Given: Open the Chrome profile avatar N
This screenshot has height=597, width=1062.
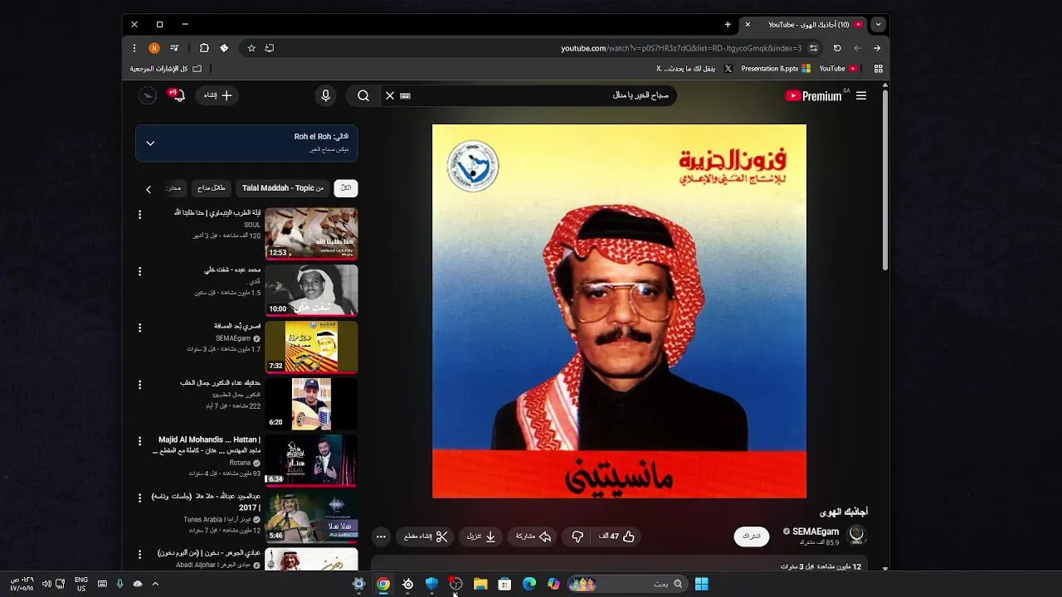Looking at the screenshot, I should (153, 48).
